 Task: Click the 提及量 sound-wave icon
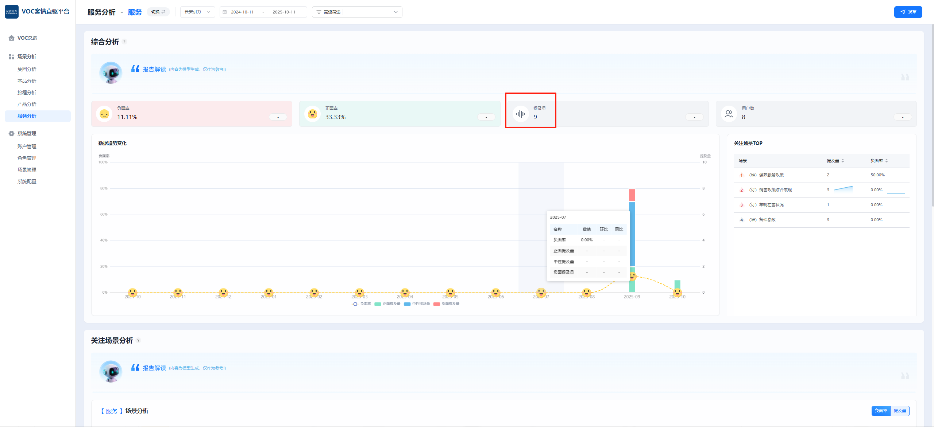coord(521,114)
